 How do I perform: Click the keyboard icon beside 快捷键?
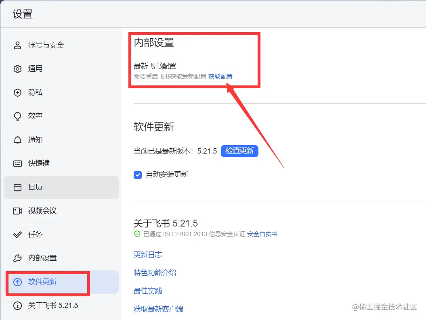tap(17, 164)
